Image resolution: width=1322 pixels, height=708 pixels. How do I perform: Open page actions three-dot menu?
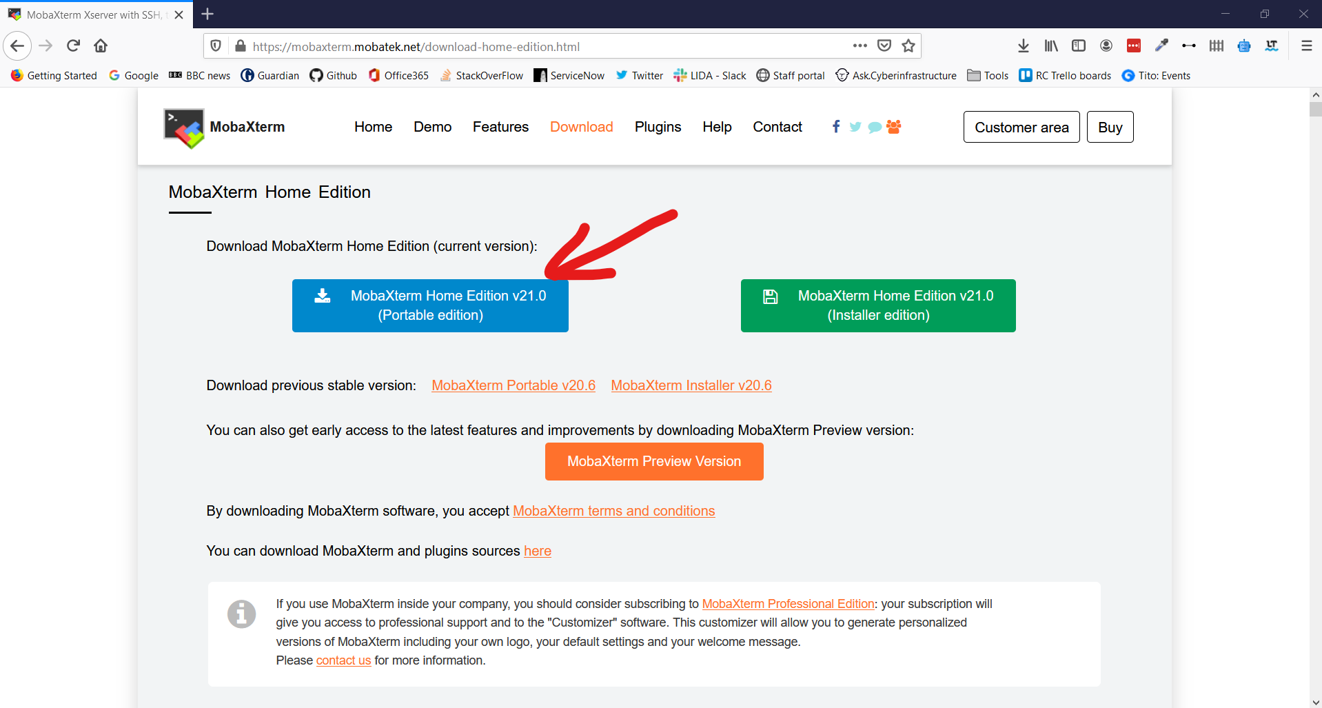point(860,46)
